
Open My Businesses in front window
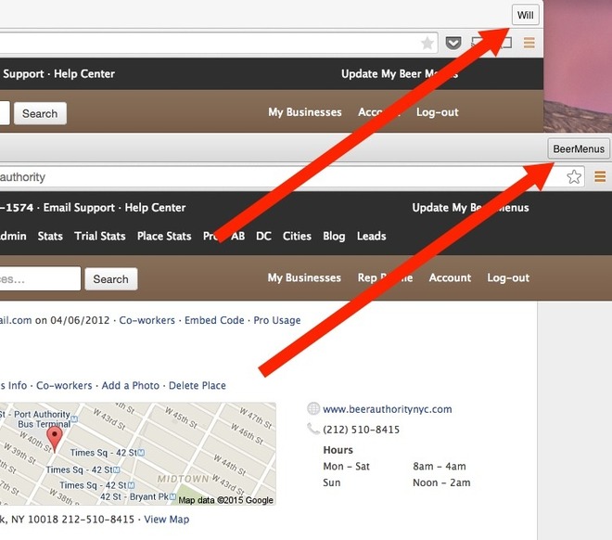(304, 277)
